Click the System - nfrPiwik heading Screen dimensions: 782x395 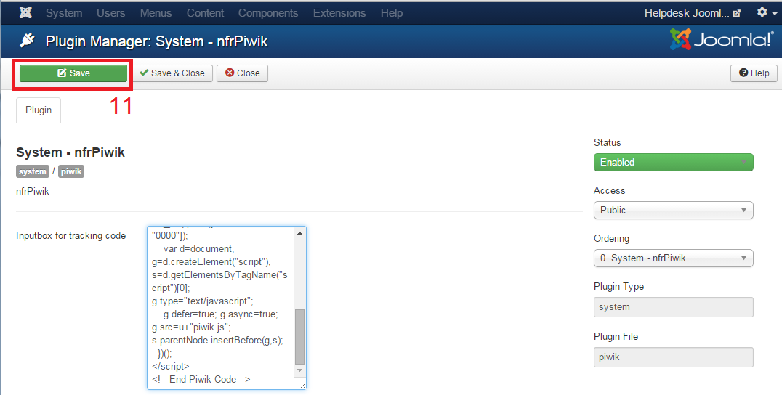[x=70, y=152]
